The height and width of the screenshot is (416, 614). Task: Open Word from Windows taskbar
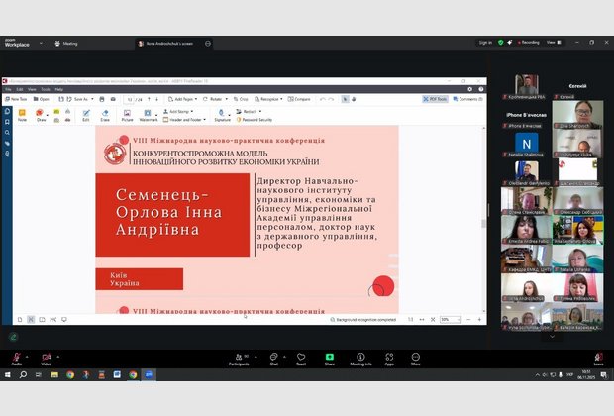[117, 374]
